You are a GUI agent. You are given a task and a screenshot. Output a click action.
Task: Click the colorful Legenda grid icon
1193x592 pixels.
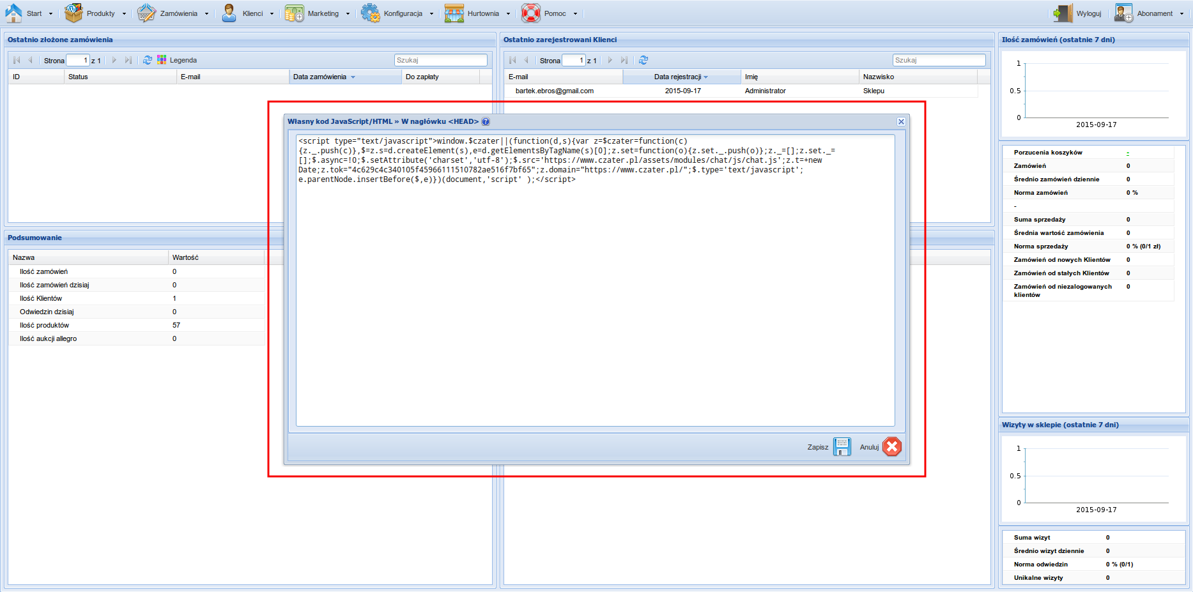point(162,60)
